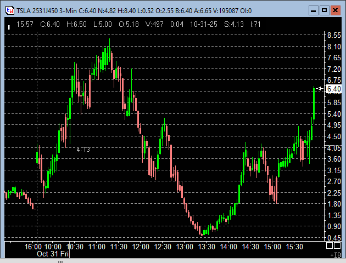Click the 16:00 time axis label
Viewport: 346px width, 263px height.
[x=34, y=247]
